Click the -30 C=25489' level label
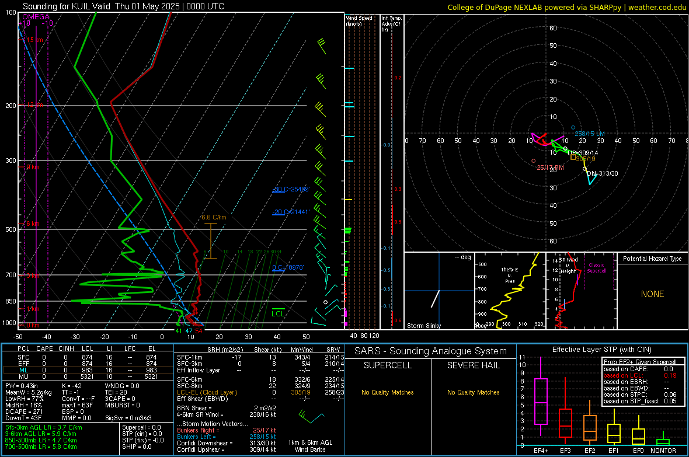Image resolution: width=689 pixels, height=457 pixels. click(291, 189)
